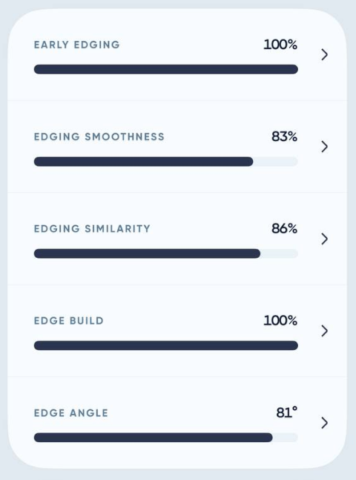This screenshot has width=356, height=480.
Task: Click the EARLY EDGING label
Action: pos(76,45)
